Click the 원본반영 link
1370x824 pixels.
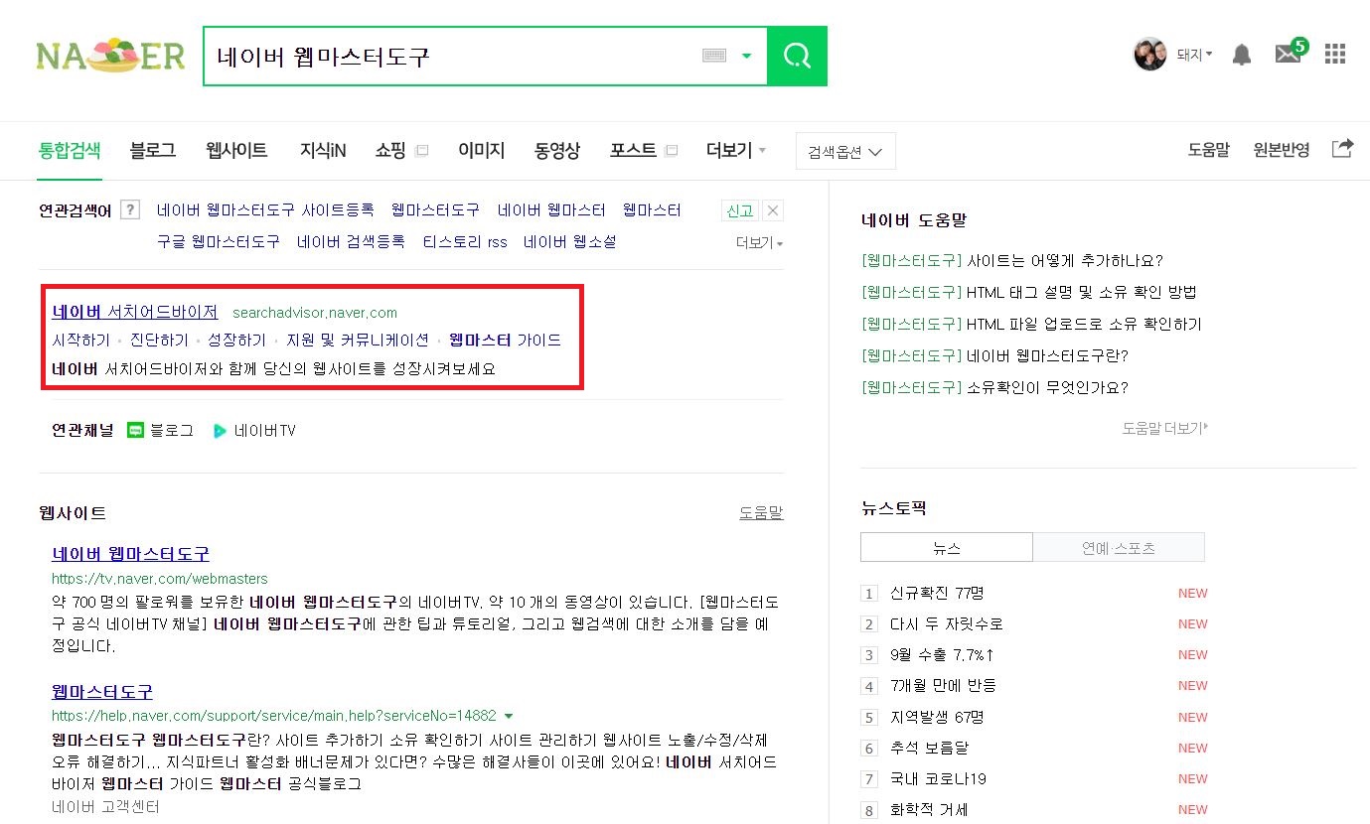point(1282,150)
